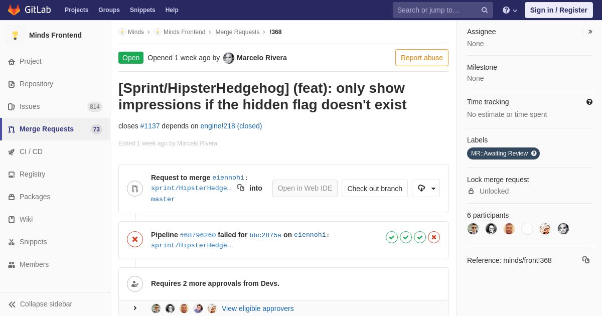This screenshot has height=316, width=602.
Task: Open engine!218 (closed) link
Action: click(231, 126)
